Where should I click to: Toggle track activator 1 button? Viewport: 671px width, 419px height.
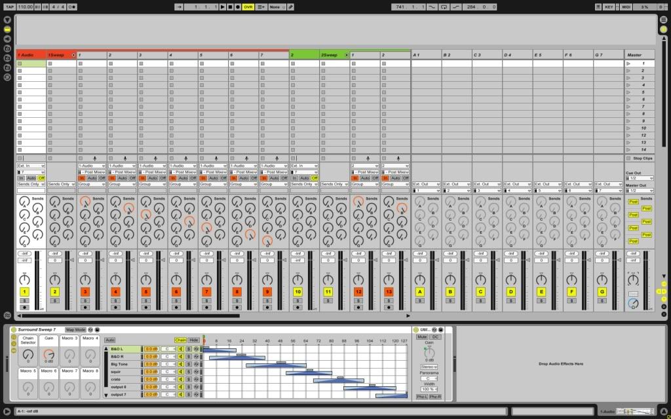tap(24, 292)
